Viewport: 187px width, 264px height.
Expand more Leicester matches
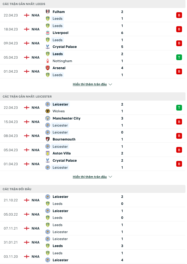90,177
